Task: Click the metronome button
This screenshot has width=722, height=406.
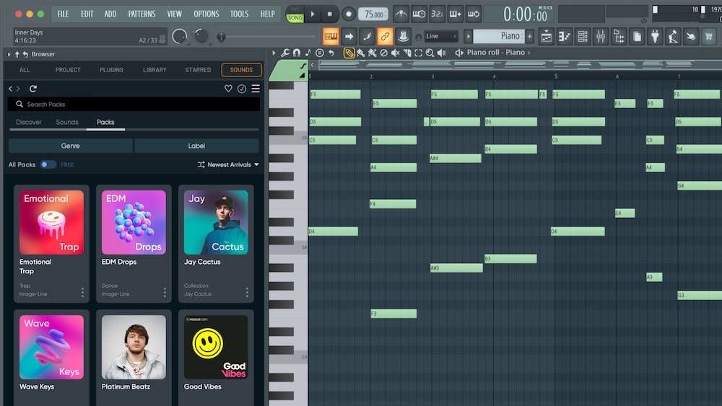Action: click(x=401, y=14)
